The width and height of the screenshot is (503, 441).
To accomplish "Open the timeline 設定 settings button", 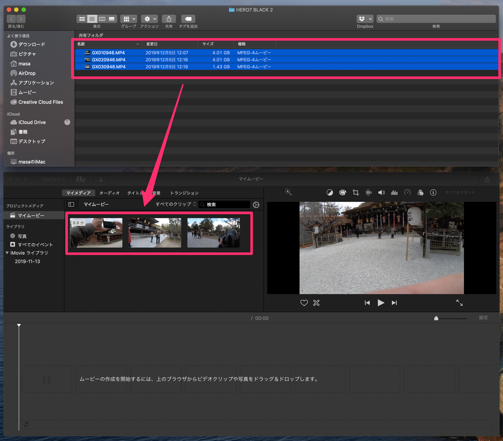I will pos(484,318).
